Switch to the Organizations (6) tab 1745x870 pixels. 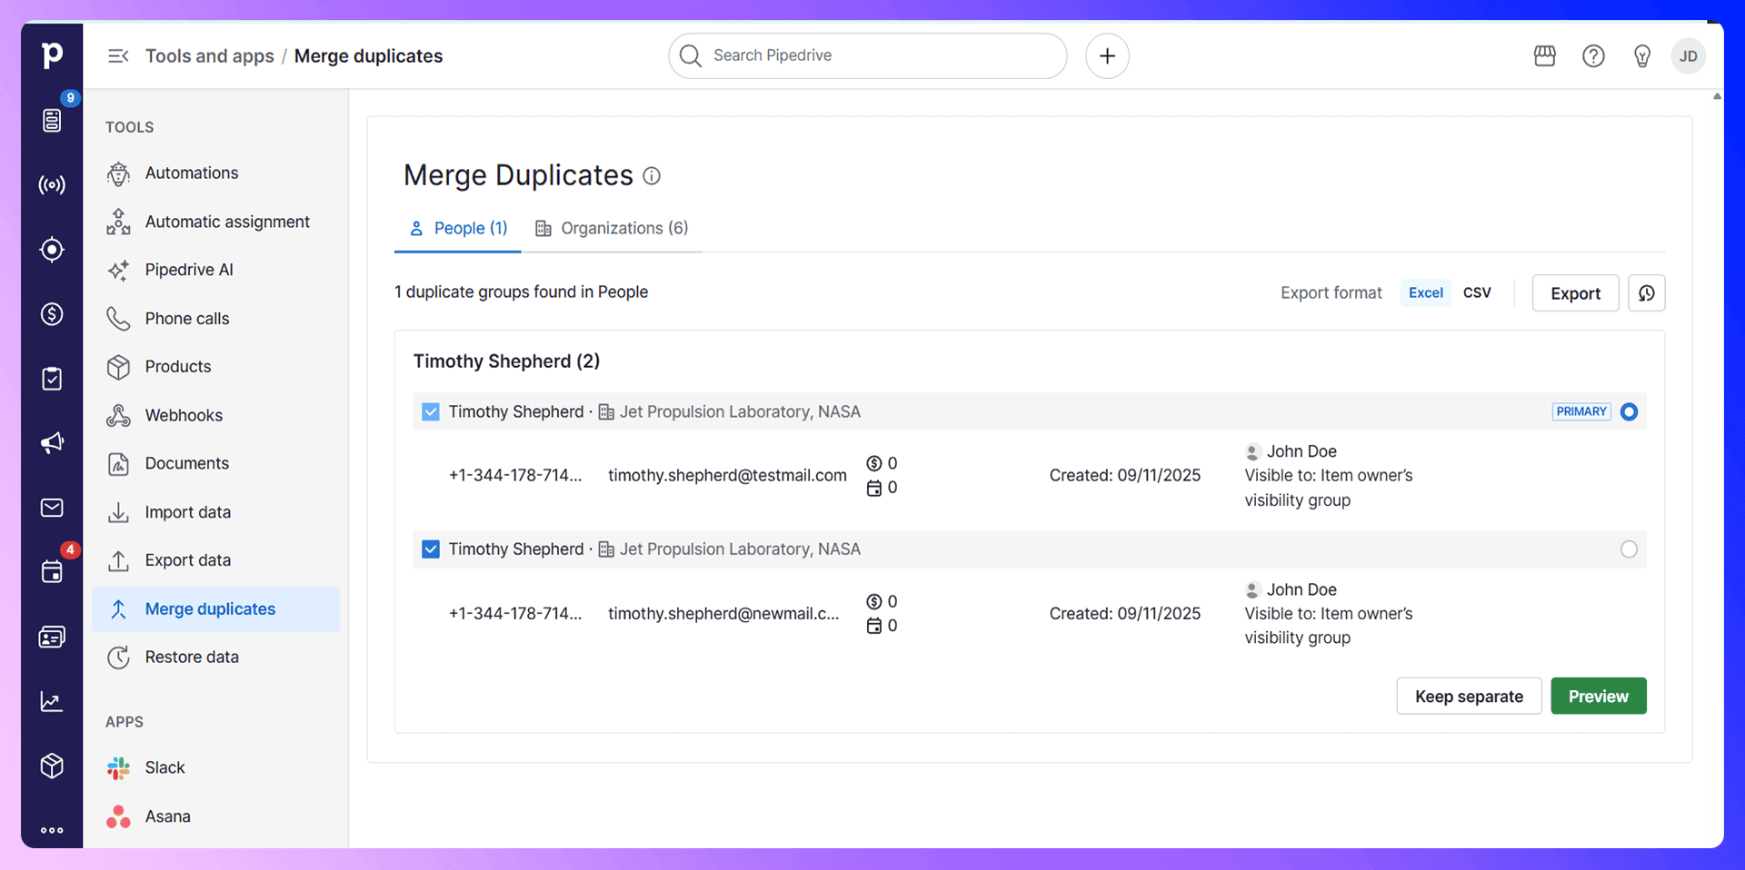coord(612,229)
